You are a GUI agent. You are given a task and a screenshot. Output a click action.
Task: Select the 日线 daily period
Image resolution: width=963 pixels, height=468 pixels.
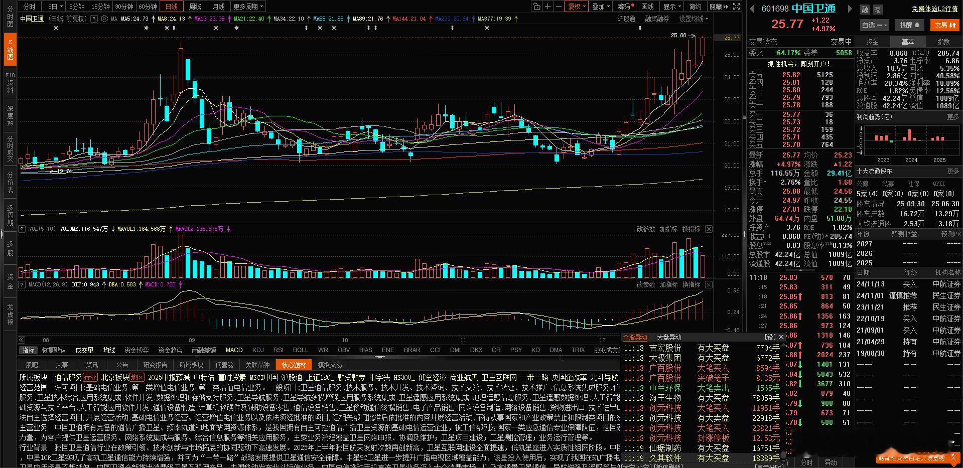[x=172, y=7]
